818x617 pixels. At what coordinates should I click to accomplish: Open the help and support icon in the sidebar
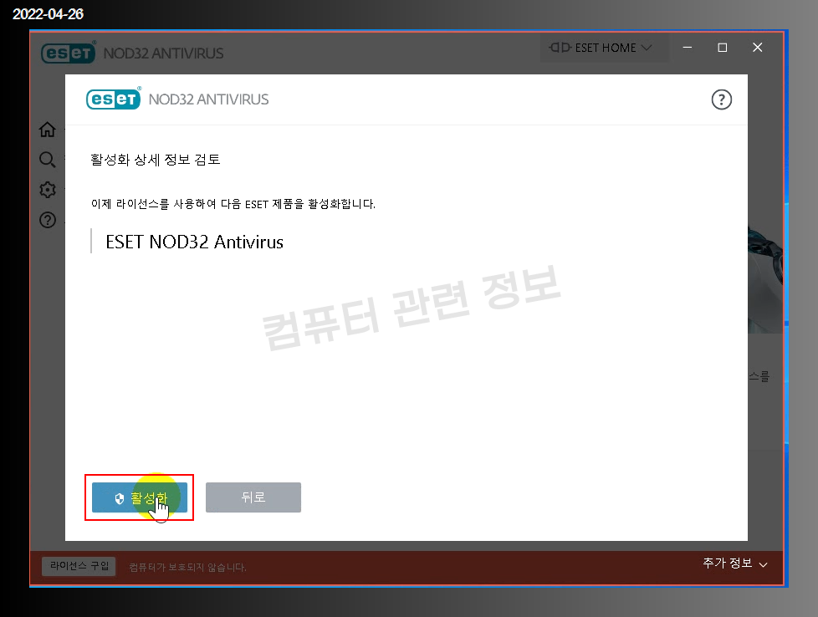click(48, 220)
